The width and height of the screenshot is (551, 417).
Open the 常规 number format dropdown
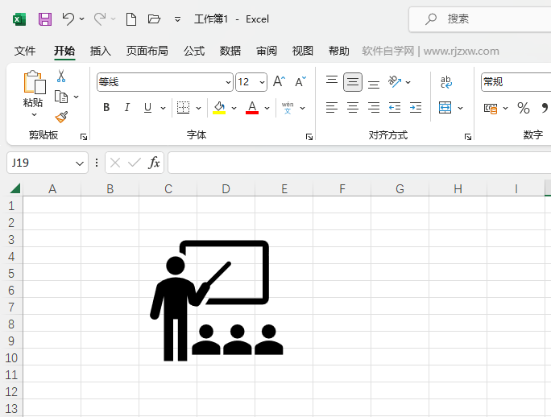tap(516, 82)
